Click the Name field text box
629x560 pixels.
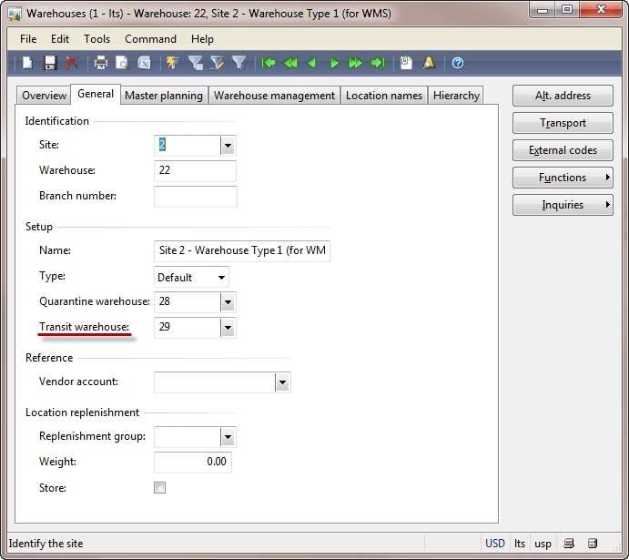[x=242, y=250]
